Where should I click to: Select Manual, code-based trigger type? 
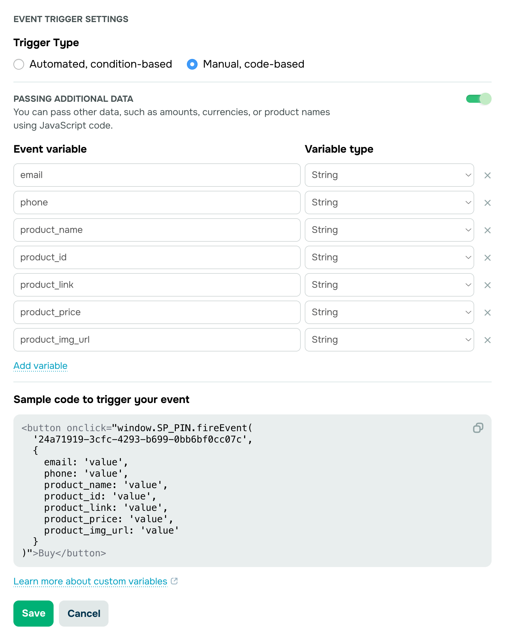pyautogui.click(x=192, y=64)
